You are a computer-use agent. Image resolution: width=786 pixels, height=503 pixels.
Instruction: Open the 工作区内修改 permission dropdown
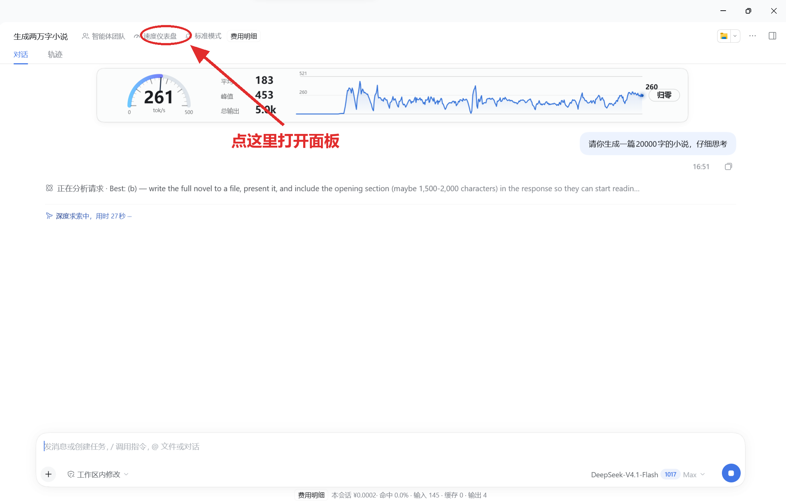pyautogui.click(x=98, y=474)
